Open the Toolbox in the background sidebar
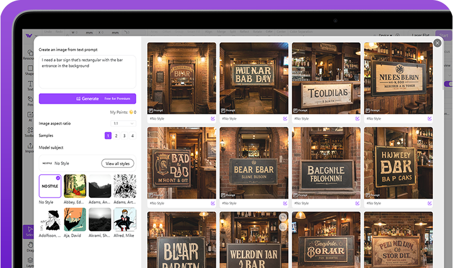453x268 pixels. point(30,132)
